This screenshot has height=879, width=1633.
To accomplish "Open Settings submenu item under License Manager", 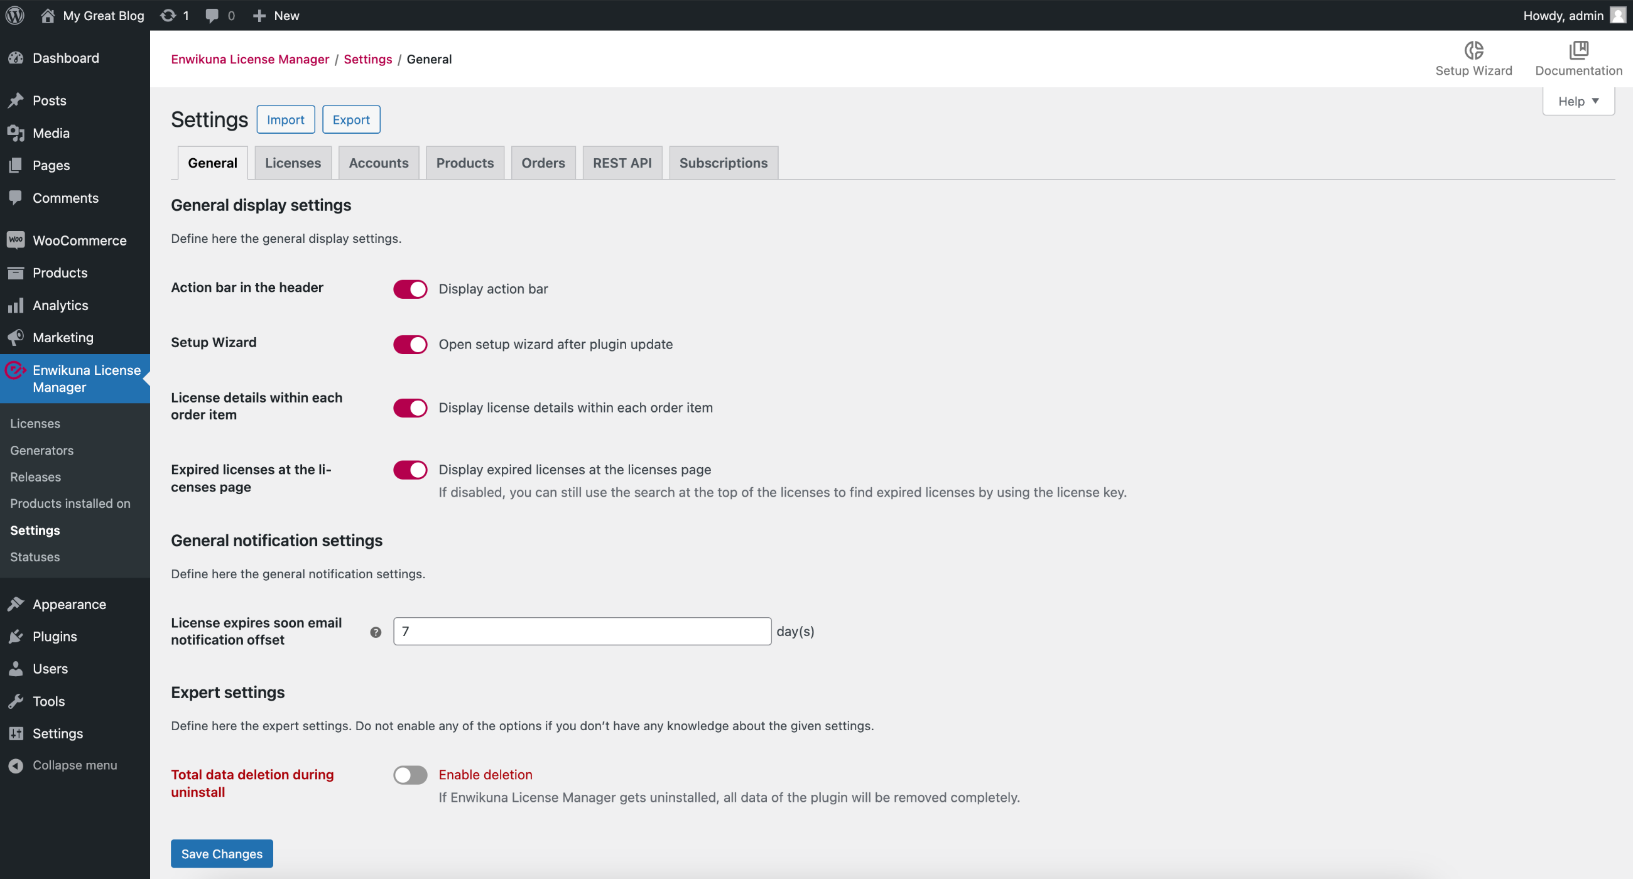I will tap(35, 530).
